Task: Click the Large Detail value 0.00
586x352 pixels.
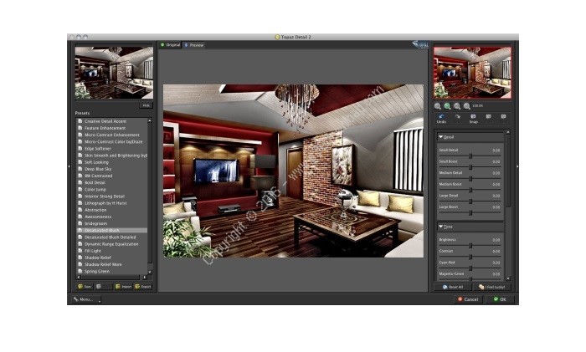Action: click(496, 196)
